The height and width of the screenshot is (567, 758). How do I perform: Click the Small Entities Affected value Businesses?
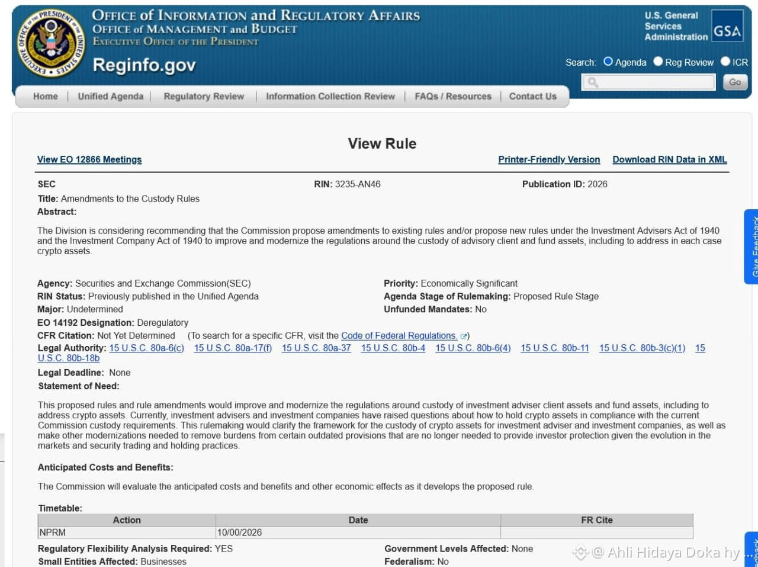(163, 562)
